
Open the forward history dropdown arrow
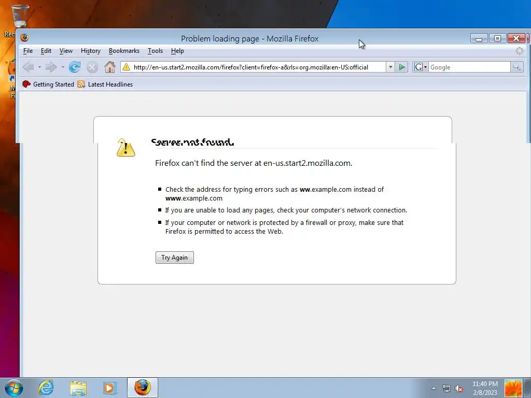pyautogui.click(x=63, y=67)
